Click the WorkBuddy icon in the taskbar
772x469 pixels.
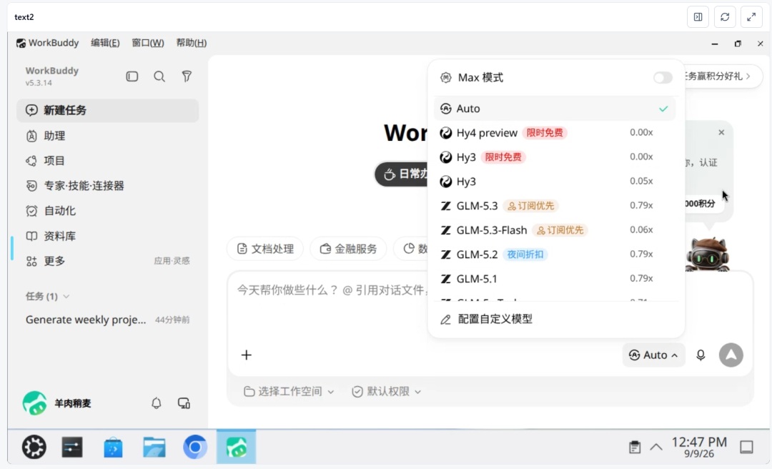[237, 447]
